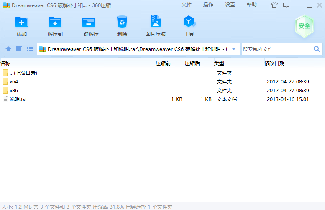This screenshot has width=325, height=210.
Task: Switch to large icon view mode
Action: (x=19, y=49)
